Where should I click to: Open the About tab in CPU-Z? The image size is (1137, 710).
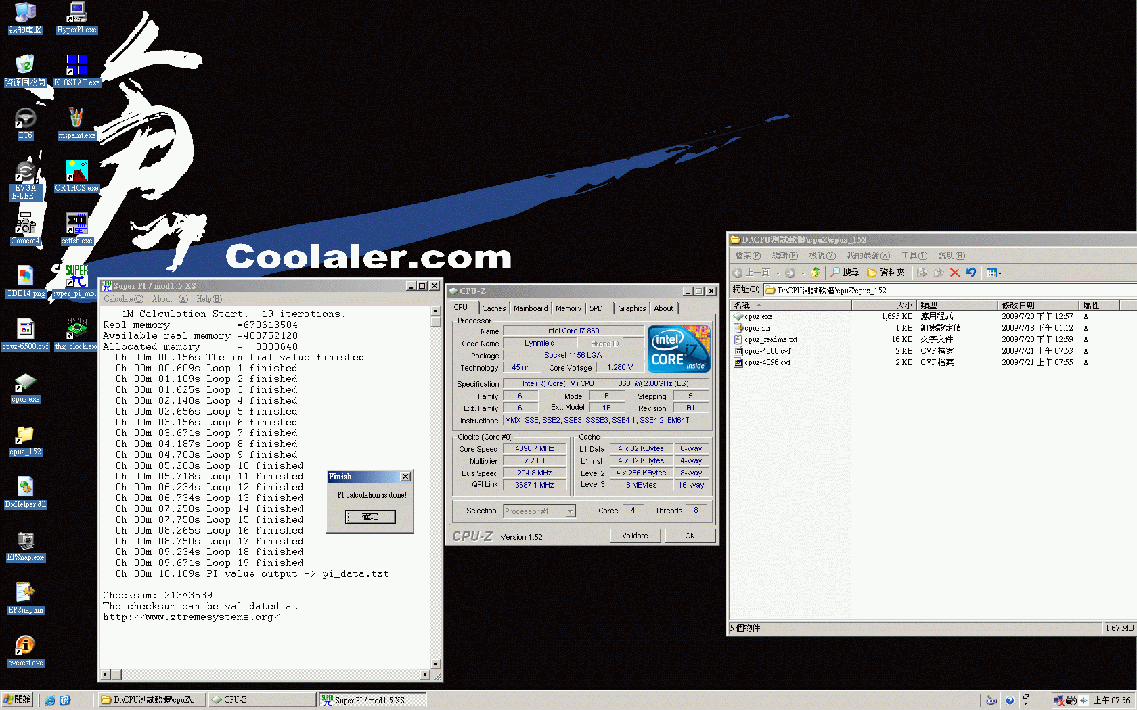664,308
